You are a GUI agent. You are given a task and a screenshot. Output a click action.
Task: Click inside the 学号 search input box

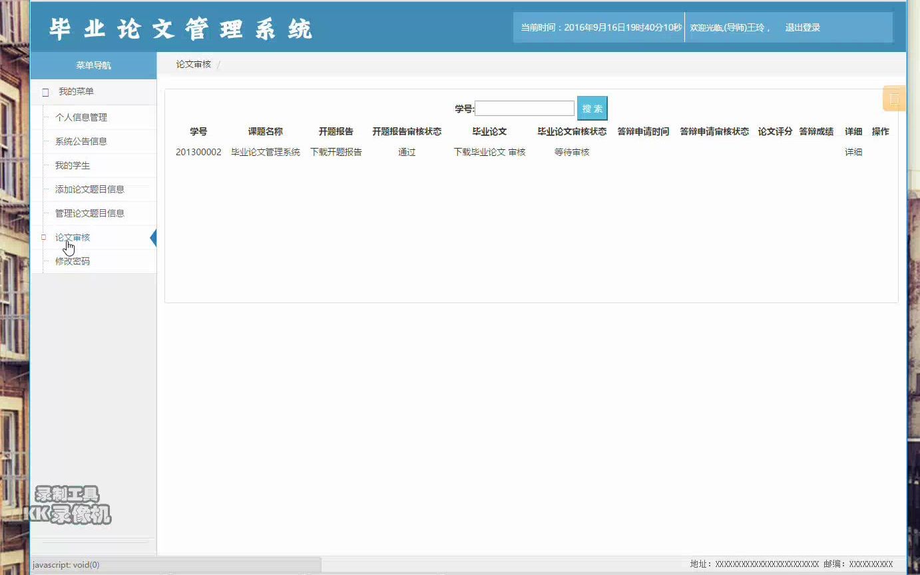pos(524,107)
